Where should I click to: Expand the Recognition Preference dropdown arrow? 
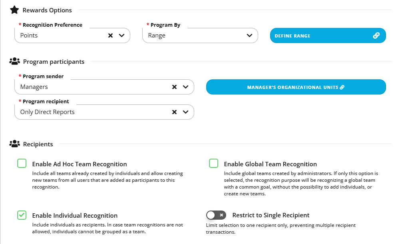[122, 35]
